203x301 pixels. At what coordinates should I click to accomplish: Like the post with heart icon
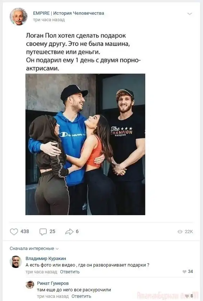pos(14,232)
